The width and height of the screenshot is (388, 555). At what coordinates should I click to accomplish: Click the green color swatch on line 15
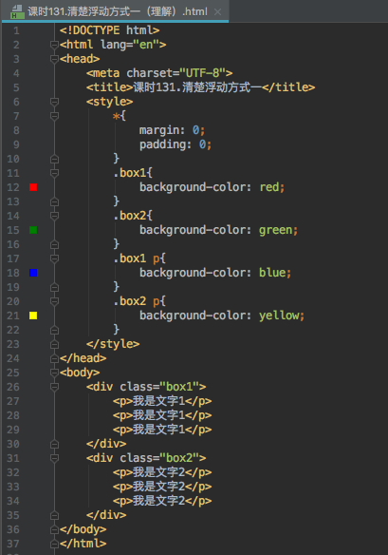(33, 230)
